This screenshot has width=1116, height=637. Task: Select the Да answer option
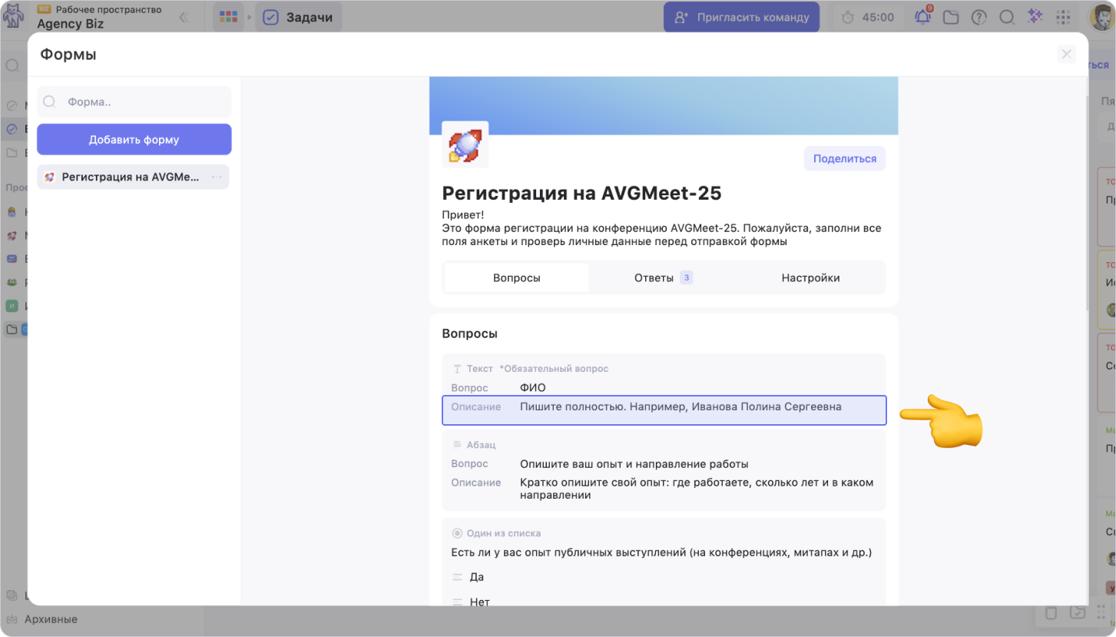tap(477, 577)
